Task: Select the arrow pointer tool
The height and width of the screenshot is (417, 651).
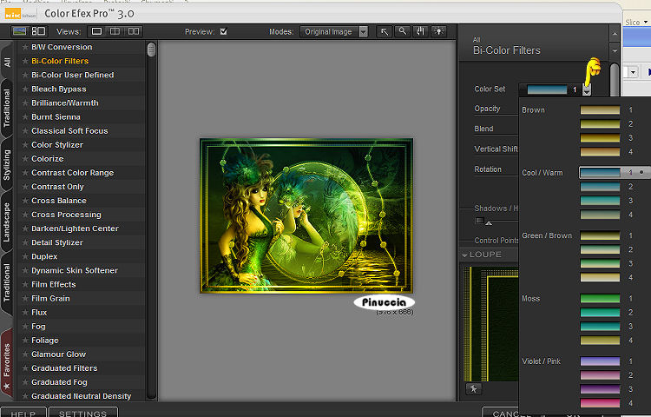Action: pyautogui.click(x=385, y=31)
